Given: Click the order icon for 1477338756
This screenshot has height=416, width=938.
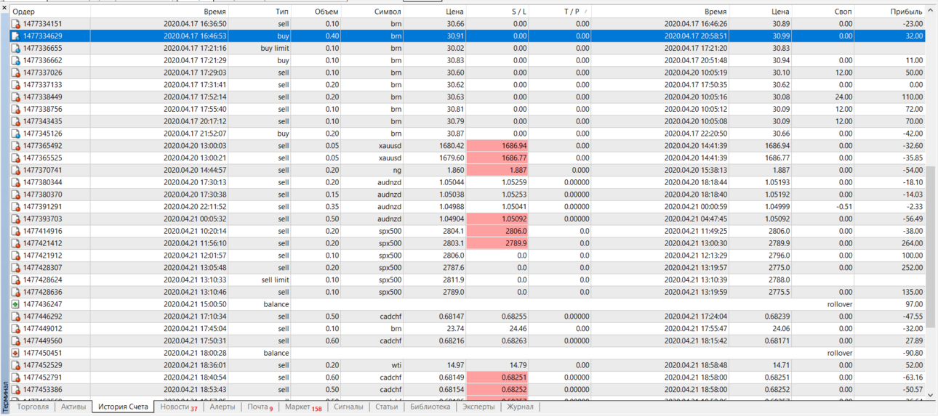Looking at the screenshot, I should (x=15, y=109).
